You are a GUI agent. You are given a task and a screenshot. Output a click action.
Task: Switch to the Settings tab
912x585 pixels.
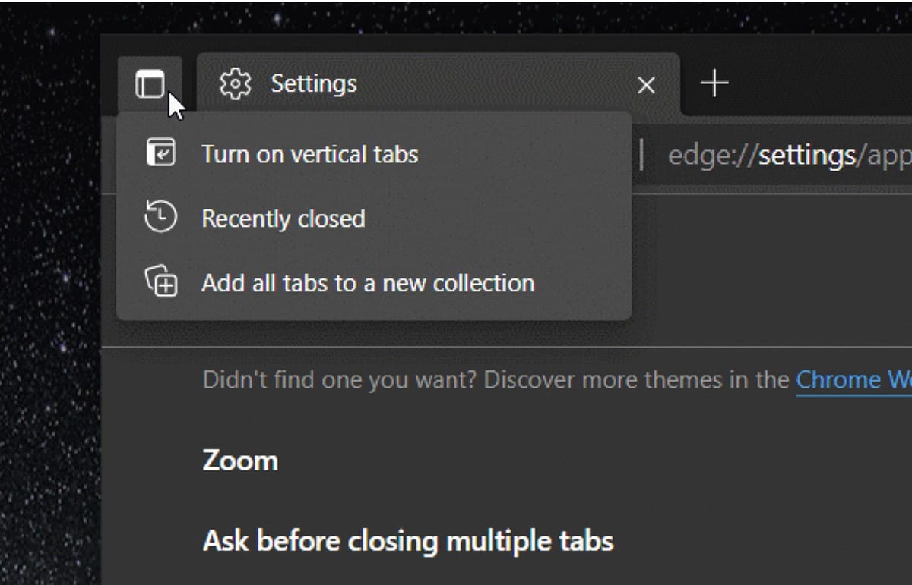313,83
